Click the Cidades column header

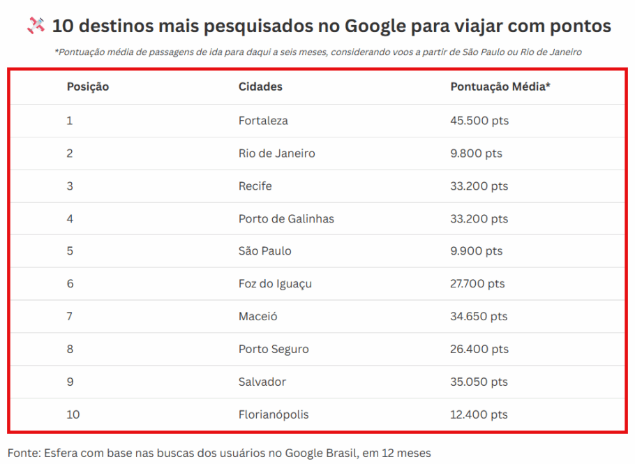pyautogui.click(x=260, y=87)
